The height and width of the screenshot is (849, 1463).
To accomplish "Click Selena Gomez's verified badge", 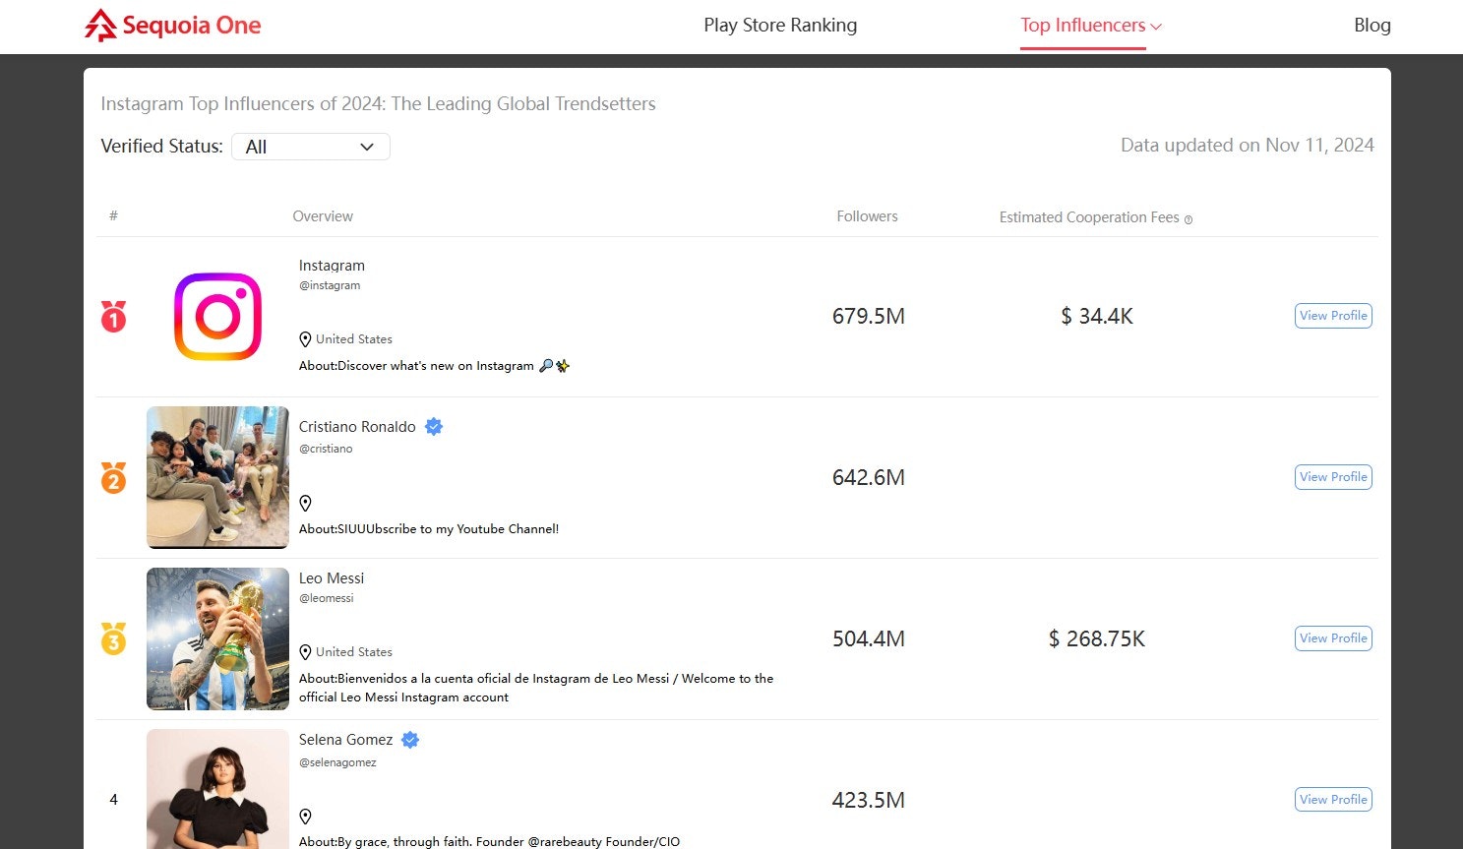I will tap(410, 740).
